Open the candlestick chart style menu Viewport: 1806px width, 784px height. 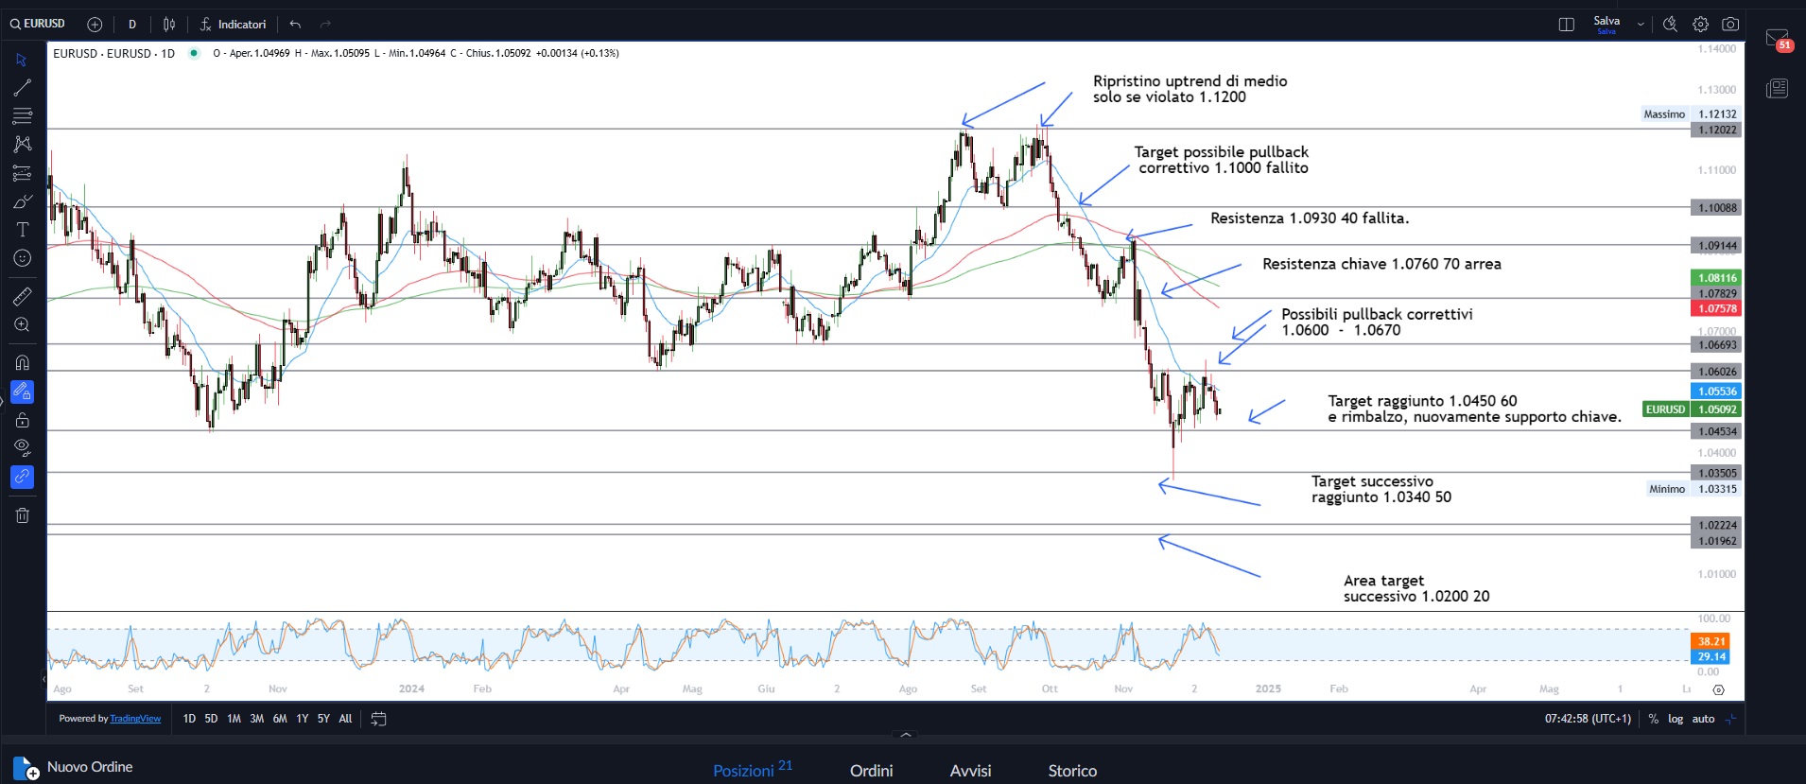[169, 25]
